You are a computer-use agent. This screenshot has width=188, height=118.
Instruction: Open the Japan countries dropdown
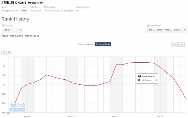pos(12,30)
